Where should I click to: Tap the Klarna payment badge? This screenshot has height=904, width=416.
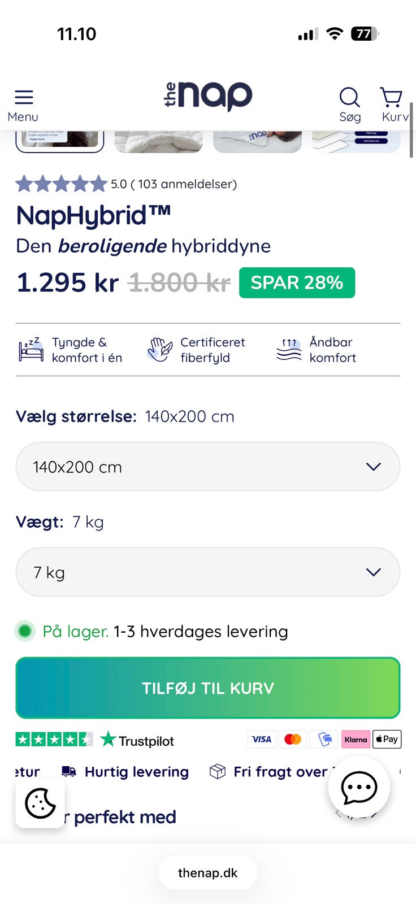click(356, 739)
